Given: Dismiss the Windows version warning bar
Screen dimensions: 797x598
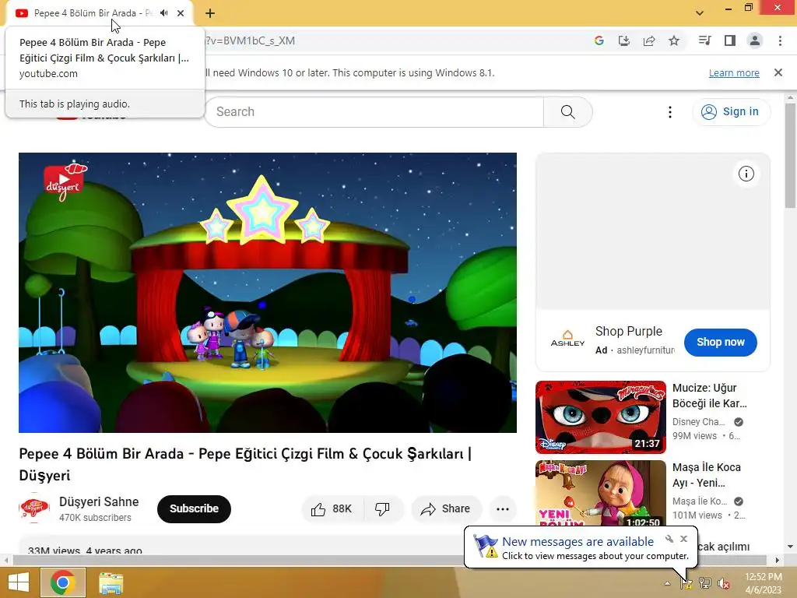Looking at the screenshot, I should pos(778,72).
